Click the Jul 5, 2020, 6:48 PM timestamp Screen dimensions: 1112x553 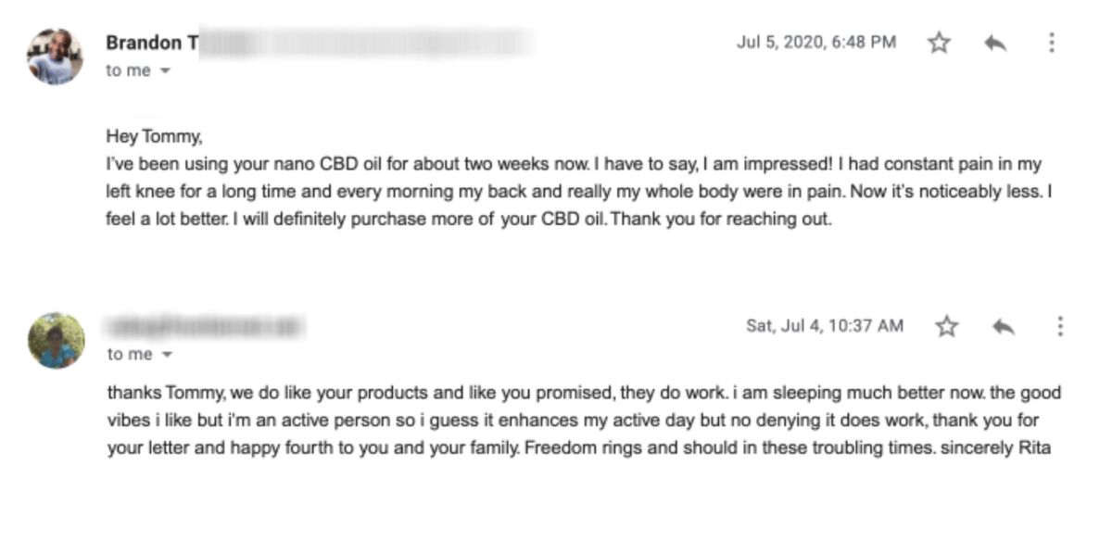pyautogui.click(x=816, y=43)
